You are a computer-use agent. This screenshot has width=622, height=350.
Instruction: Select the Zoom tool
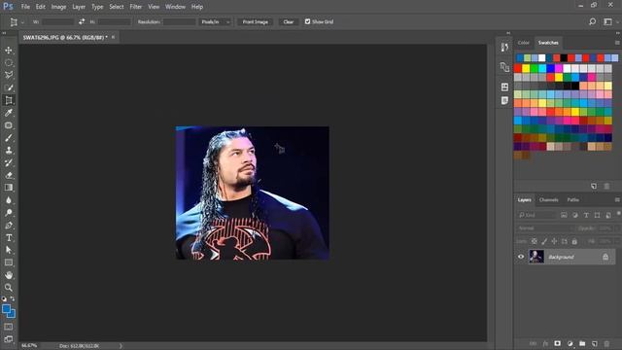9,288
